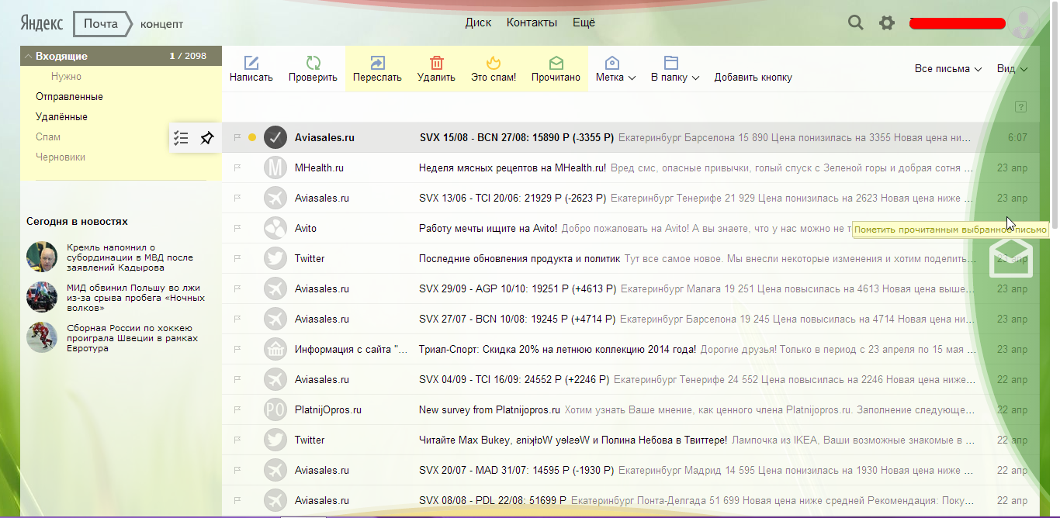The image size is (1060, 518).
Task: Click the pin icon next to the checklist
Action: click(206, 138)
